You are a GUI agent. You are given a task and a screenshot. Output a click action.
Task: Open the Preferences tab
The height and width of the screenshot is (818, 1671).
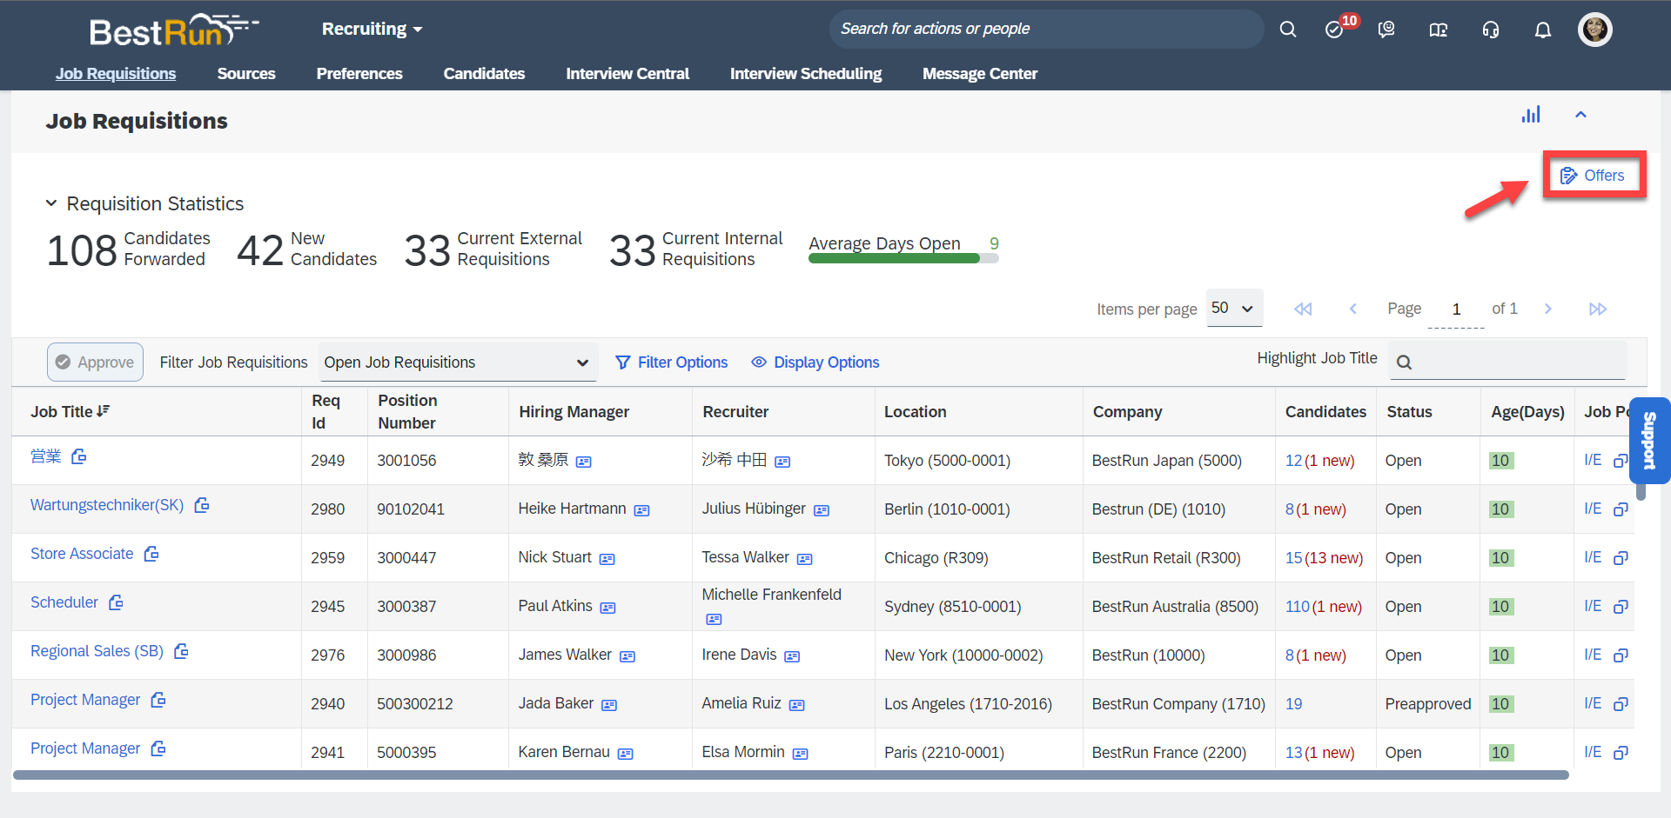coord(359,74)
